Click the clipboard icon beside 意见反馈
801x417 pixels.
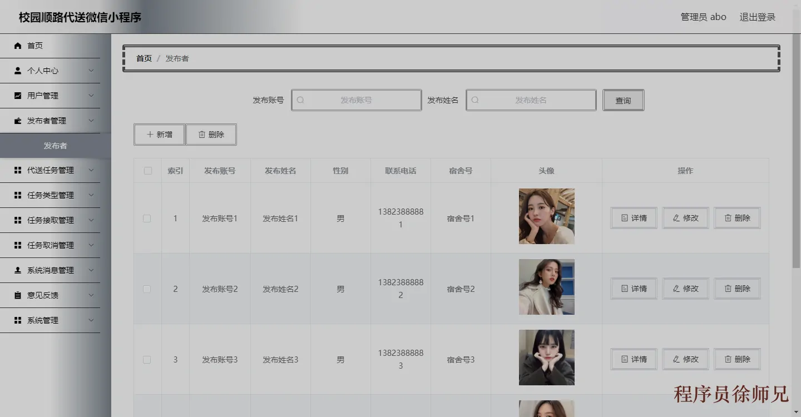(18, 295)
